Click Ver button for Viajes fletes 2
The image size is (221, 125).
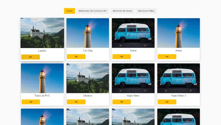click(167, 102)
